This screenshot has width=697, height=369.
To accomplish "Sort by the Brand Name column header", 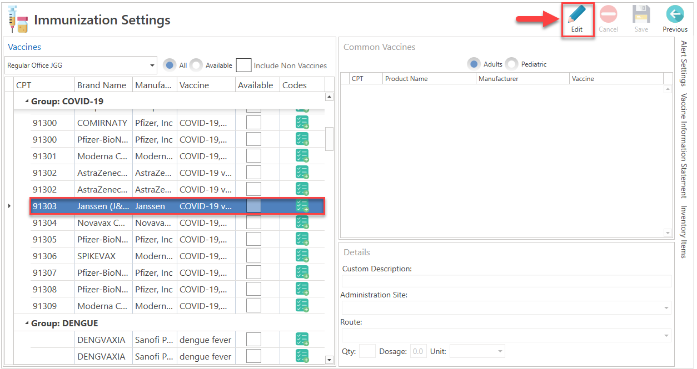I will coord(103,85).
